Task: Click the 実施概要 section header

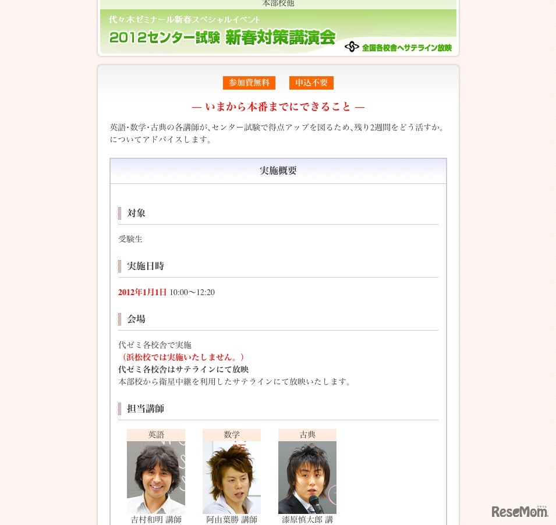Action: (278, 171)
